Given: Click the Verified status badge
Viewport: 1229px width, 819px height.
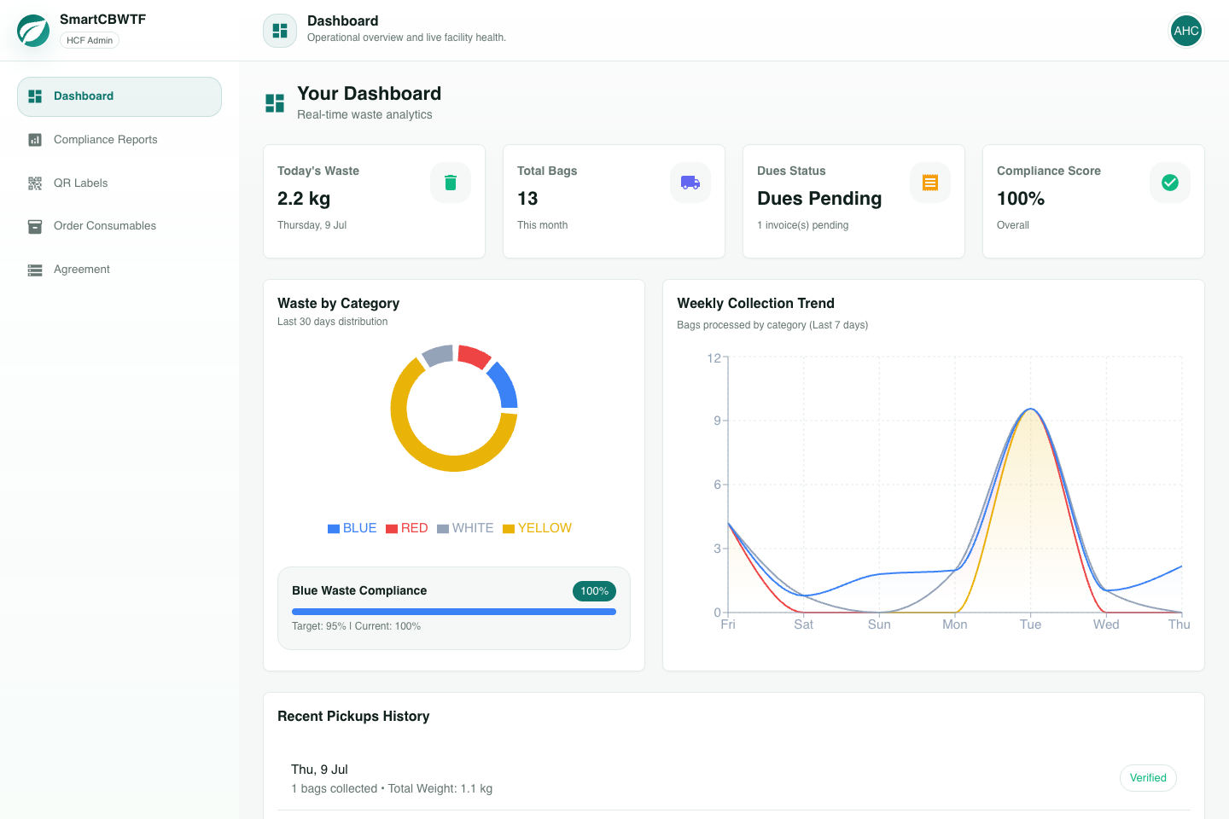Looking at the screenshot, I should [x=1148, y=778].
